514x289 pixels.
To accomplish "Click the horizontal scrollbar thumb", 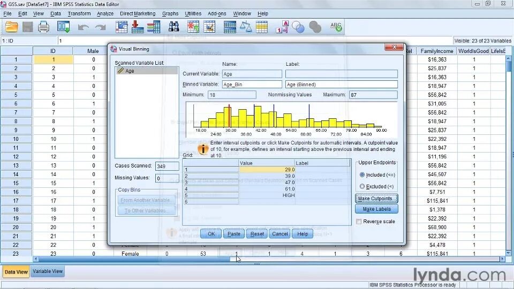I will tap(134, 259).
